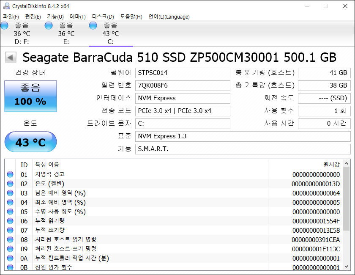Click raw value 0000000000013D
355x275 pixels.
pos(316,184)
